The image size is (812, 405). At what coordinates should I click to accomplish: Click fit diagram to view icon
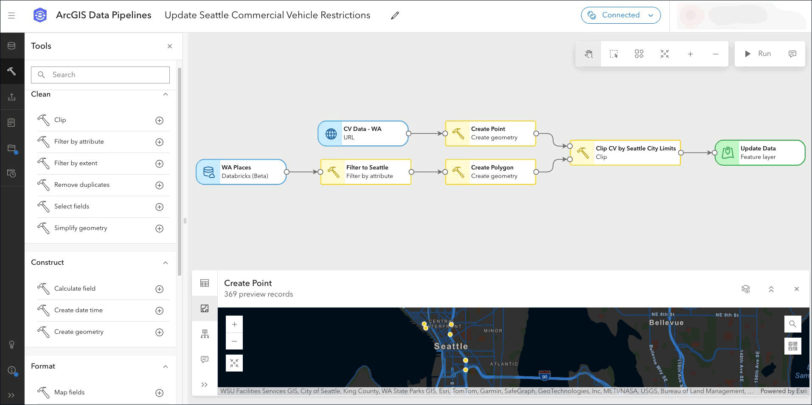pyautogui.click(x=665, y=54)
